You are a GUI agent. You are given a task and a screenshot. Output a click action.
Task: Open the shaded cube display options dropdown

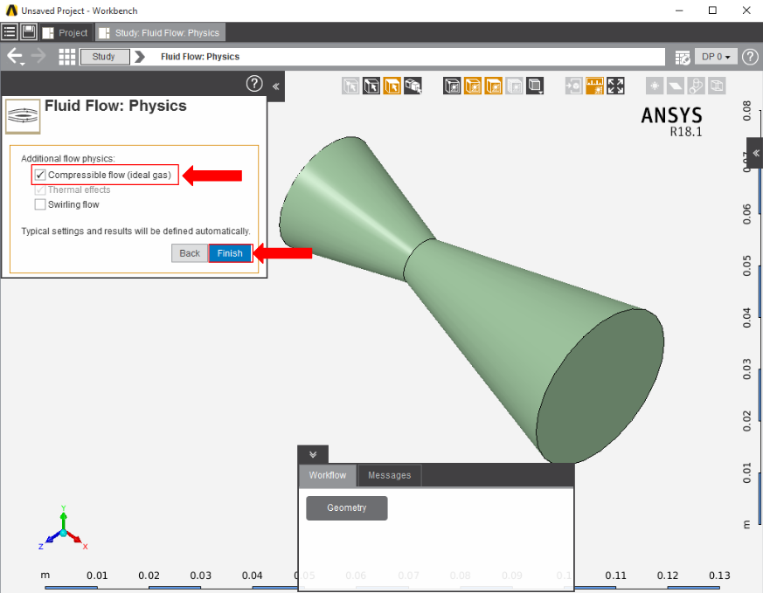pos(535,86)
